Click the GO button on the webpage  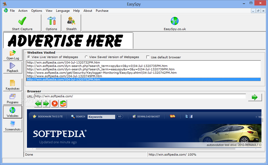[120, 116]
